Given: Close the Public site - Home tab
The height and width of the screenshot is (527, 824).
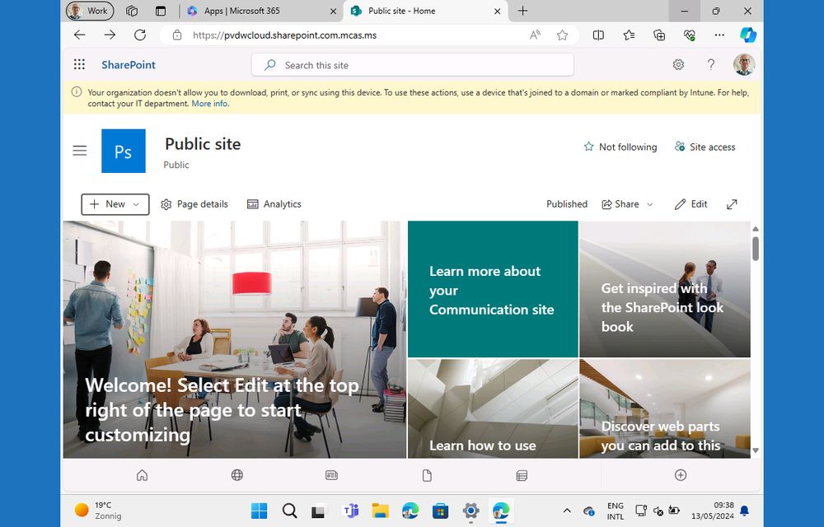Looking at the screenshot, I should [x=497, y=11].
